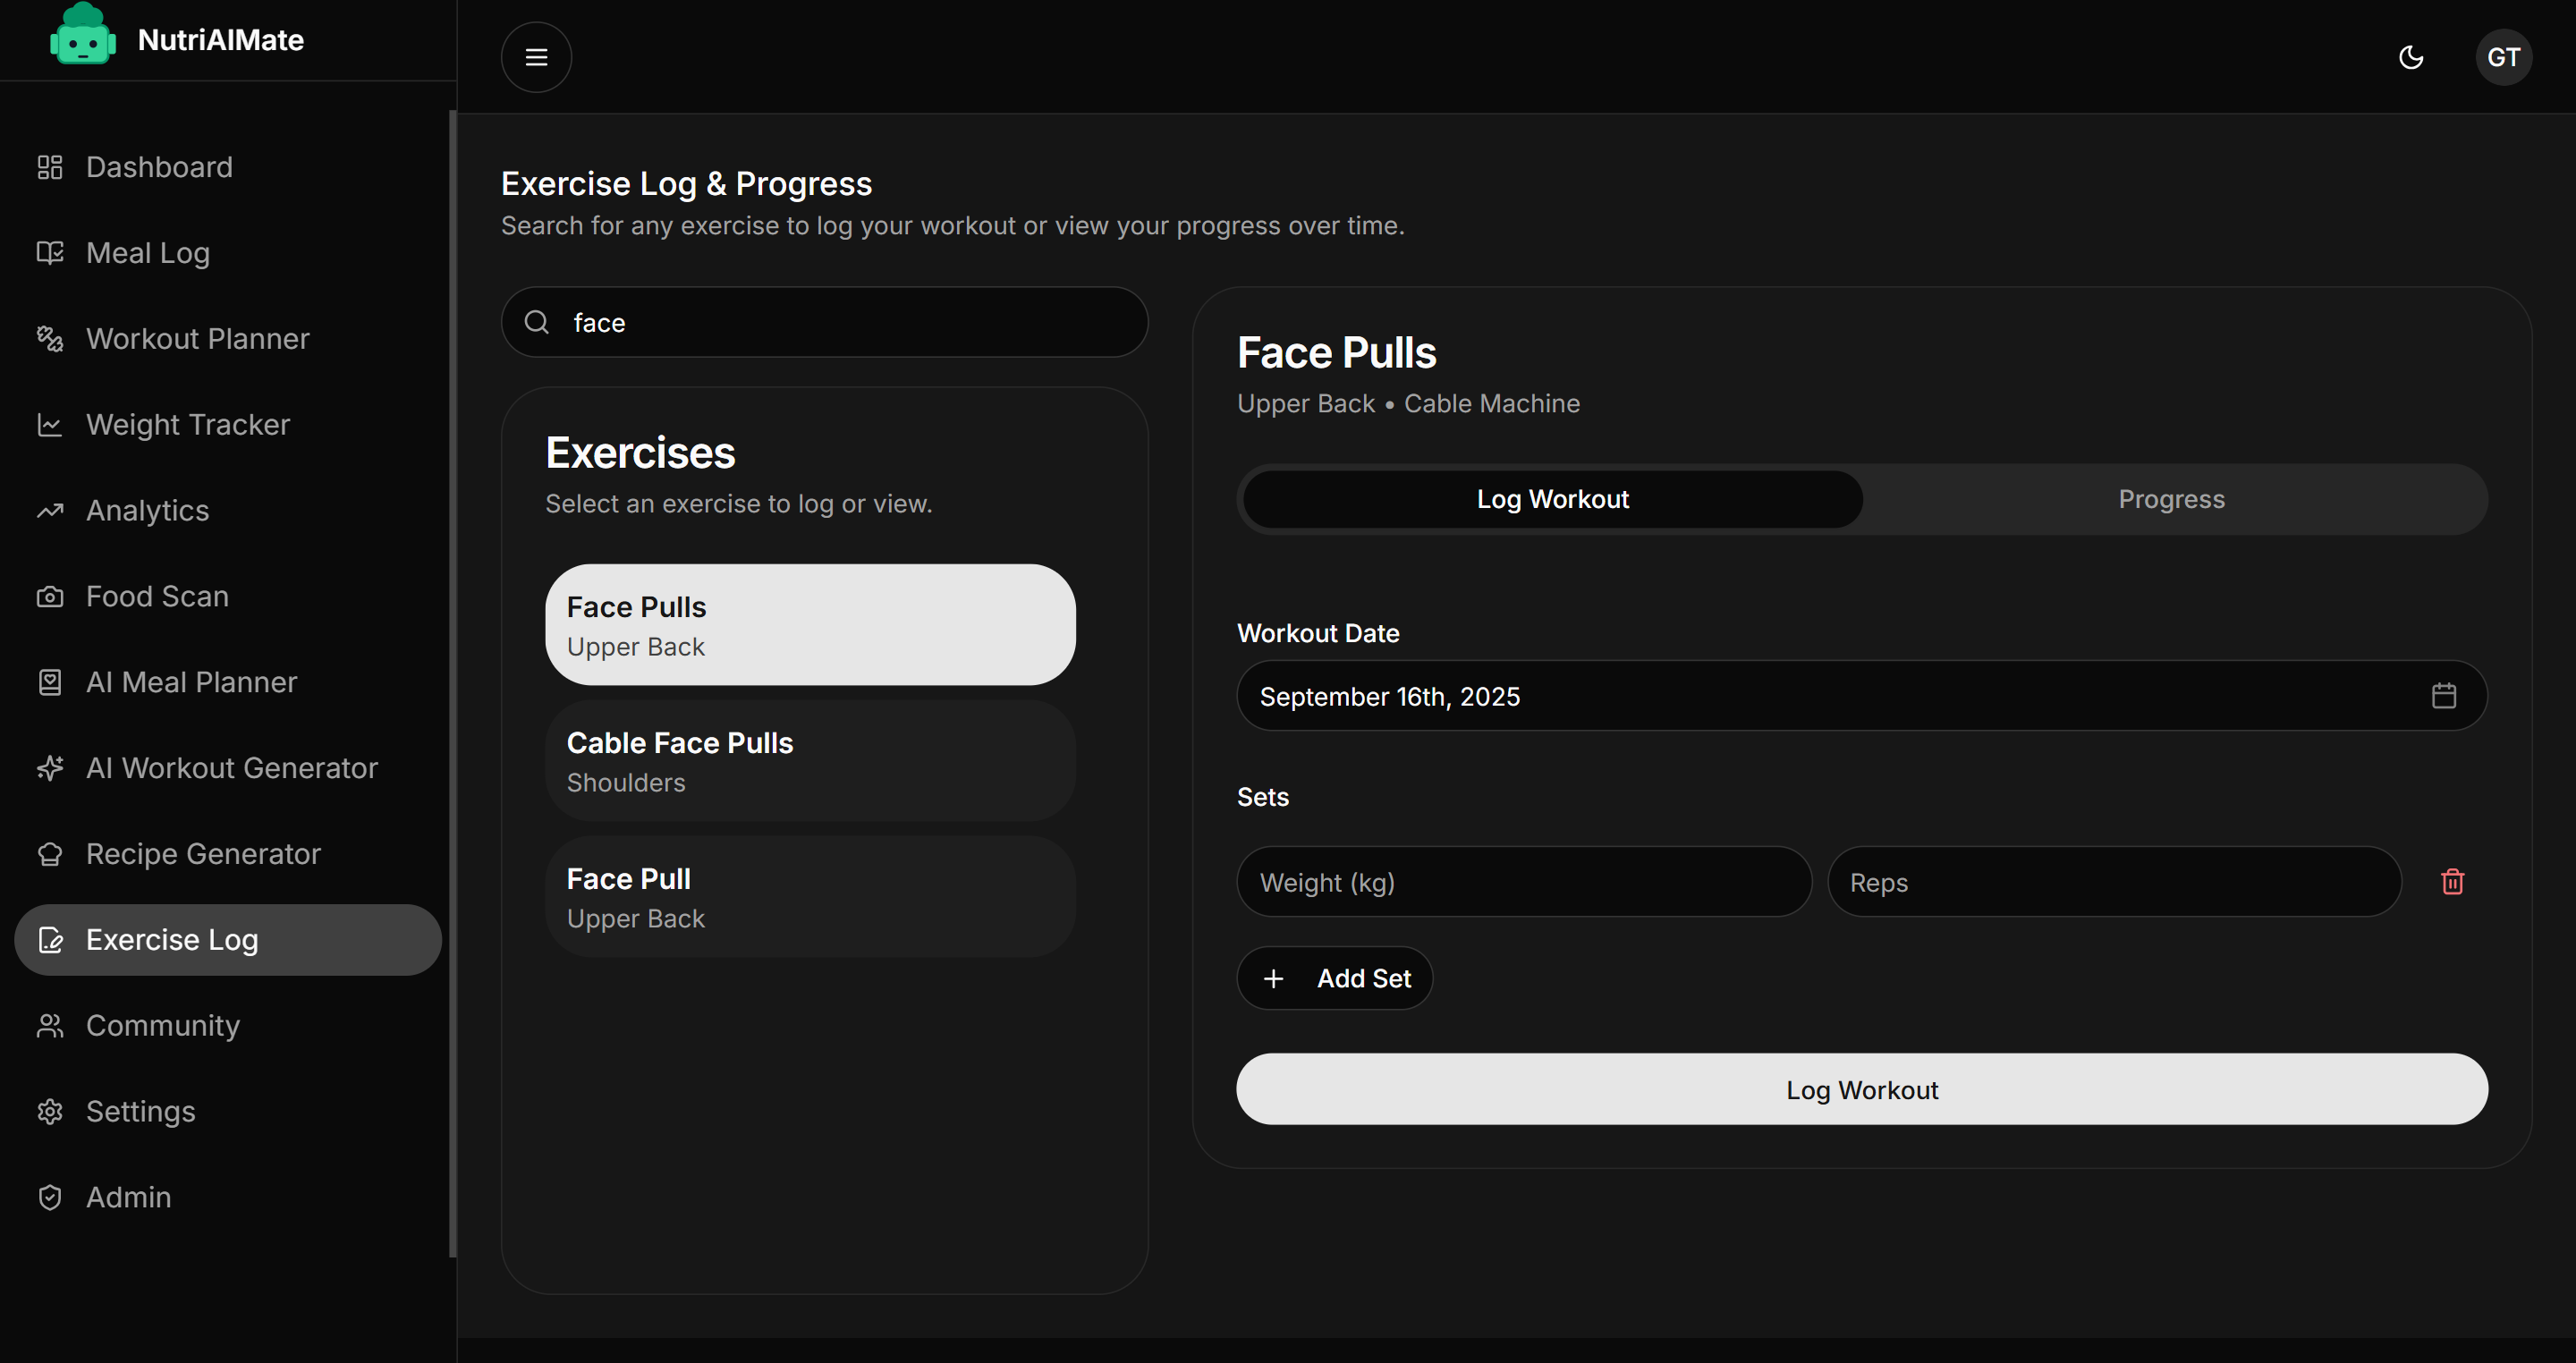The width and height of the screenshot is (2576, 1363).
Task: Open Food Scan camera icon in sidebar
Action: [50, 597]
